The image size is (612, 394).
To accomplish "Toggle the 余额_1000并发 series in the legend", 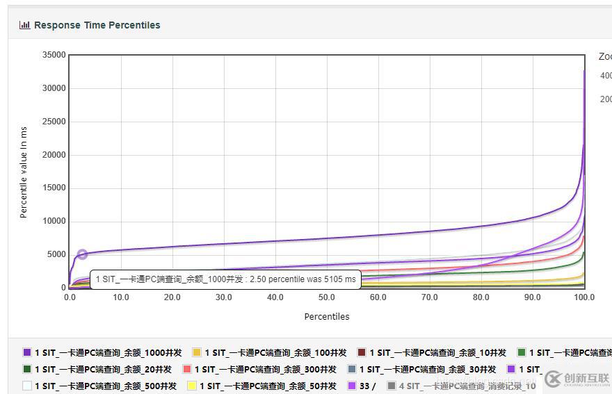I will (103, 352).
